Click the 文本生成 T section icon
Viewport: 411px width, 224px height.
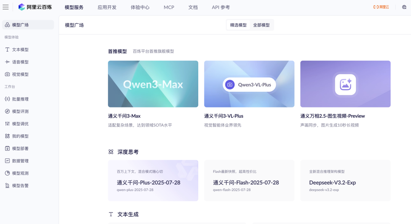point(111,215)
